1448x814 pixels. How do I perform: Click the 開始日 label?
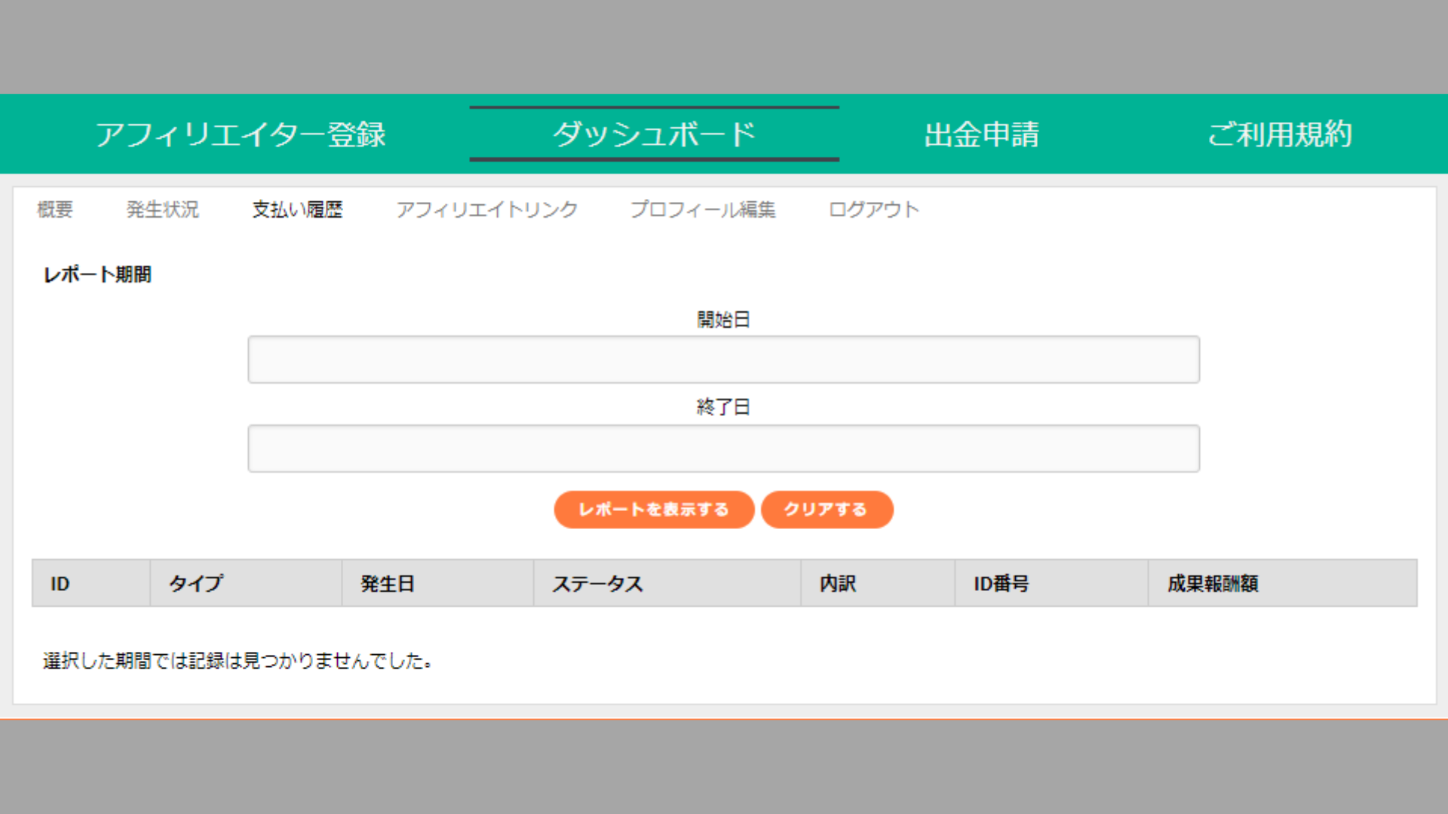(x=723, y=320)
